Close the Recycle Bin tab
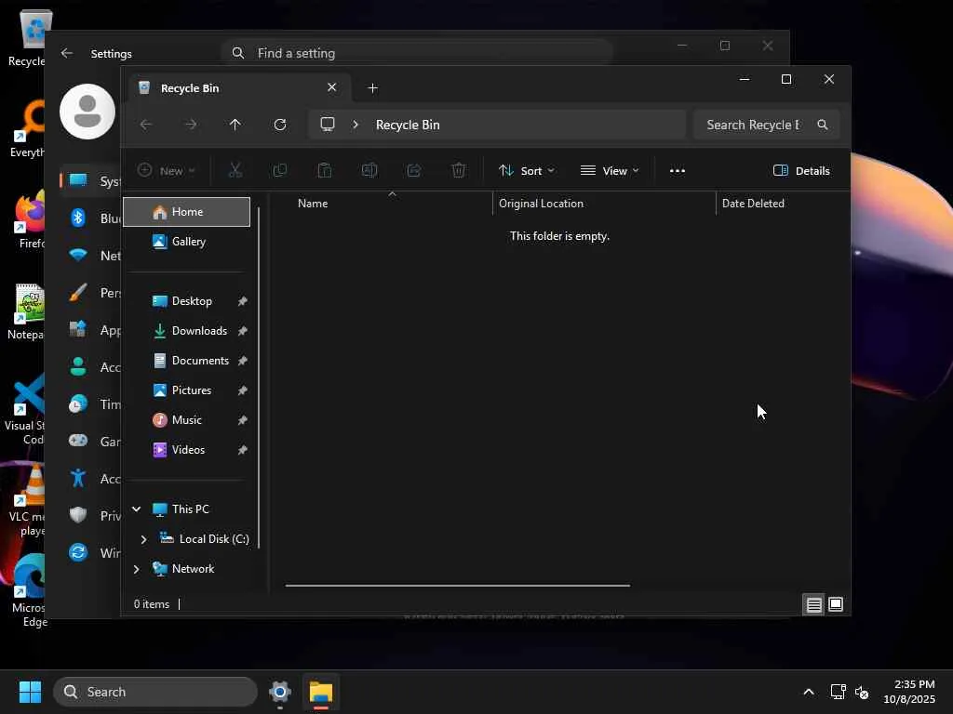953x714 pixels. [x=332, y=87]
